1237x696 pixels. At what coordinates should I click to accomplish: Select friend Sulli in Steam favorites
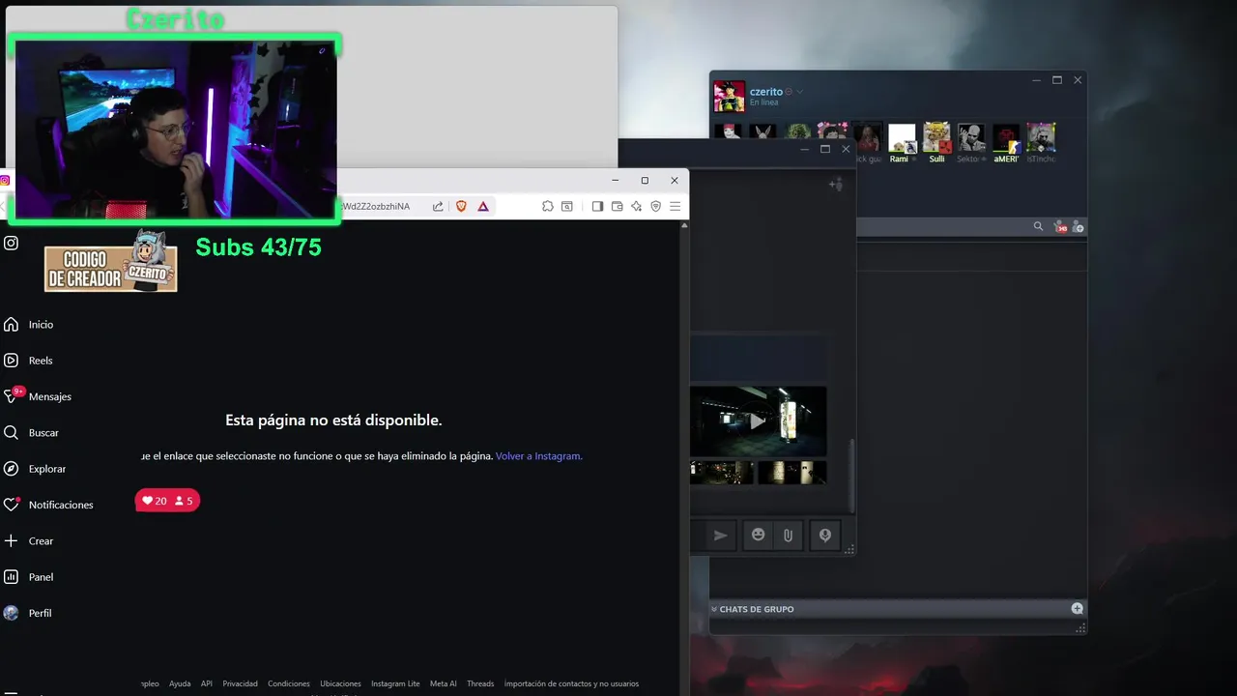(936, 143)
